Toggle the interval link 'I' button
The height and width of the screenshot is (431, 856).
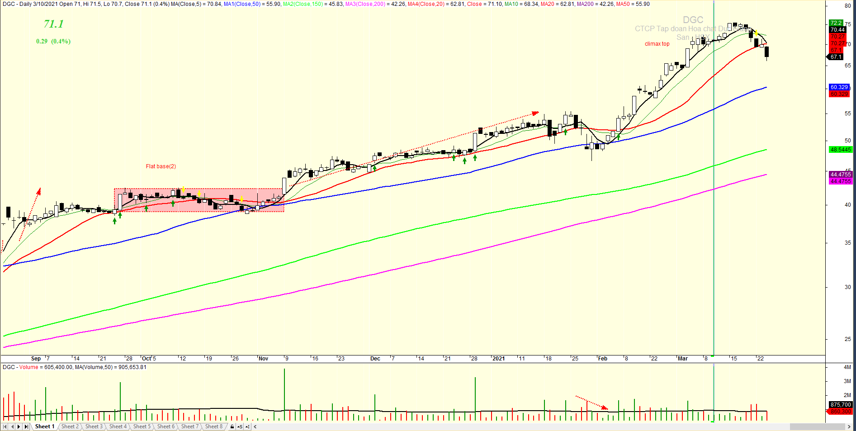click(248, 426)
